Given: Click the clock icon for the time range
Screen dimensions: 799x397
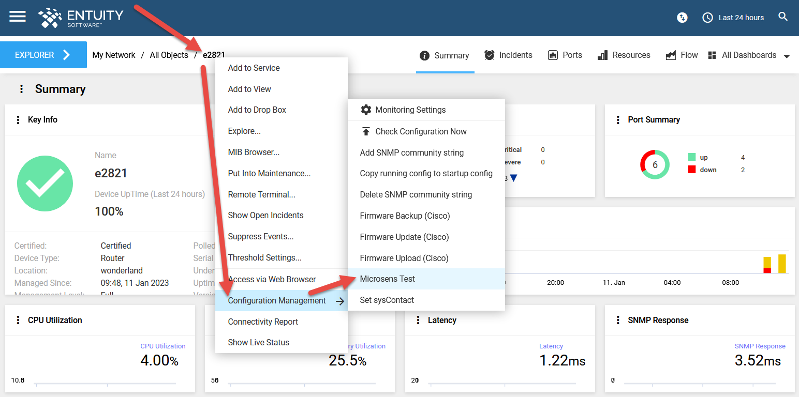Looking at the screenshot, I should pos(707,17).
